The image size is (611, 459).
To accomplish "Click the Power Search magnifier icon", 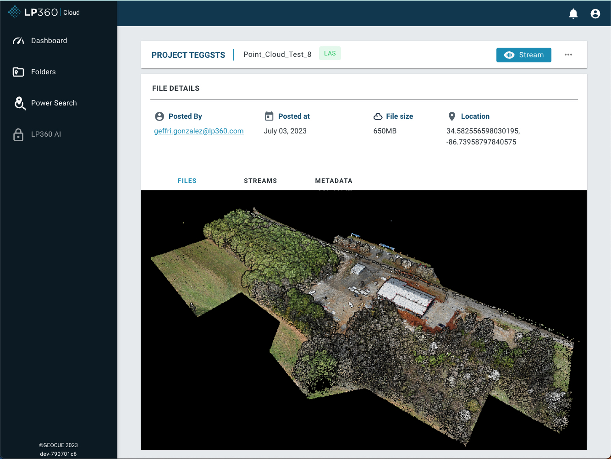I will click(19, 103).
